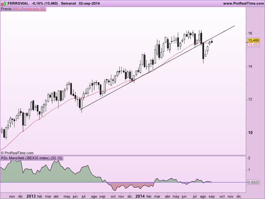Click the ago label after 2014
Screen dimensions: 265x199
[203, 197]
